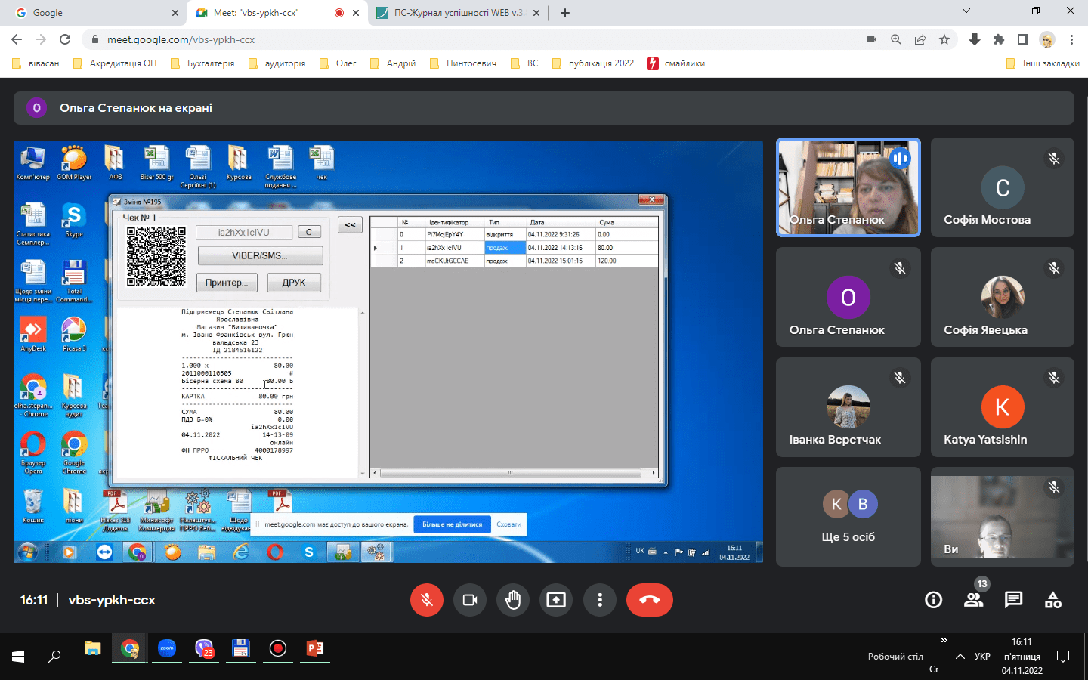Expand Інші закладки bookmarks folder
Image resolution: width=1088 pixels, height=680 pixels.
coord(1043,63)
